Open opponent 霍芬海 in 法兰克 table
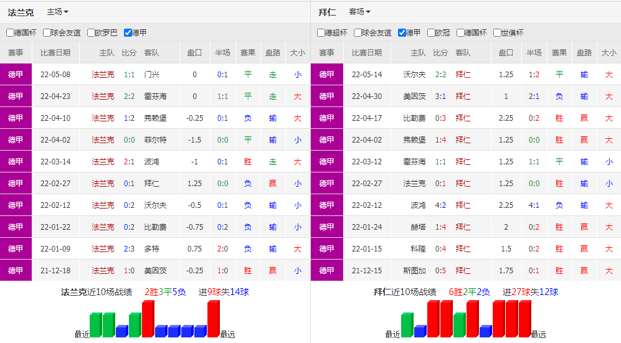 pyautogui.click(x=155, y=96)
